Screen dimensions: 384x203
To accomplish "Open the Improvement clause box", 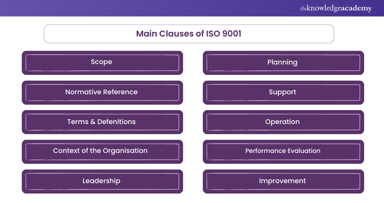I will [x=283, y=181].
